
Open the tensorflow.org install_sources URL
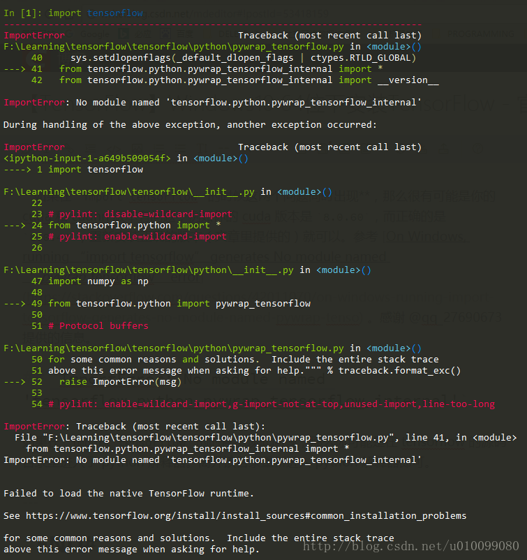coord(246,516)
